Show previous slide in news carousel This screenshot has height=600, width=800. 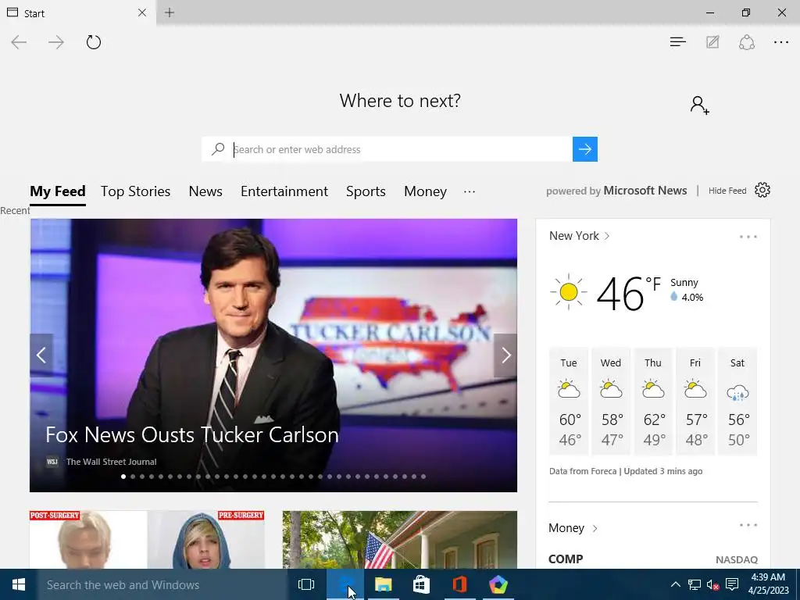pos(41,355)
